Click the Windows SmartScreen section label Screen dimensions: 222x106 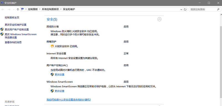[60, 82]
